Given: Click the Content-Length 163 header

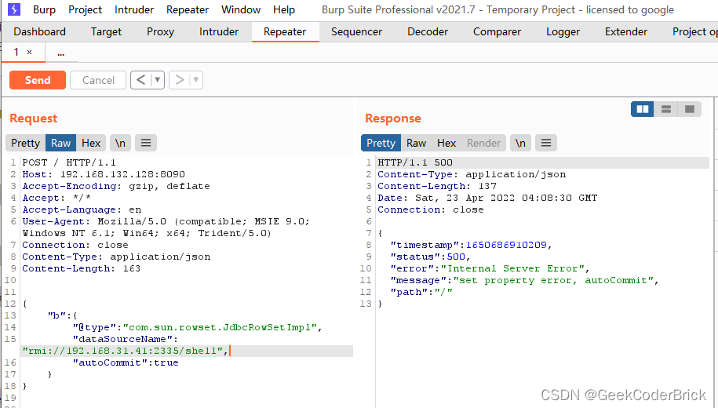Looking at the screenshot, I should (x=82, y=268).
